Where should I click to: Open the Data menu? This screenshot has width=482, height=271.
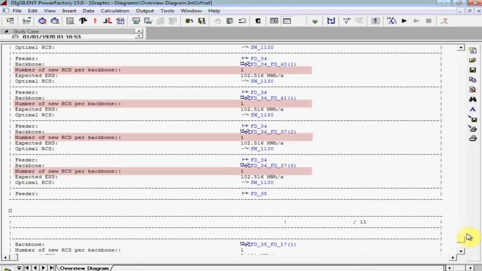[88, 11]
